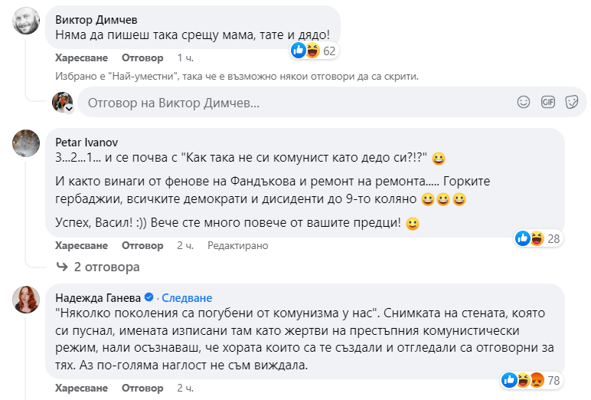Open profile switcher arrow beside reply avatar
591x400 pixels.
click(x=69, y=110)
